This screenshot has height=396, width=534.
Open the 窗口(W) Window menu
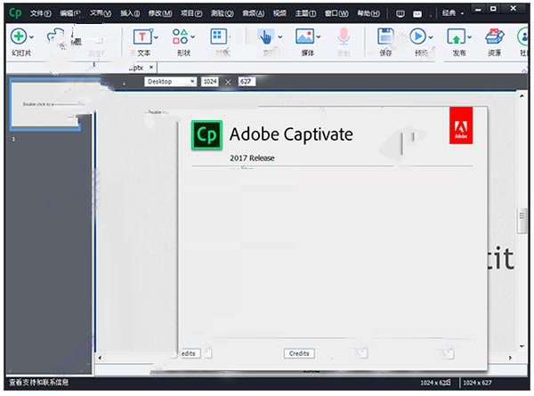[336, 13]
